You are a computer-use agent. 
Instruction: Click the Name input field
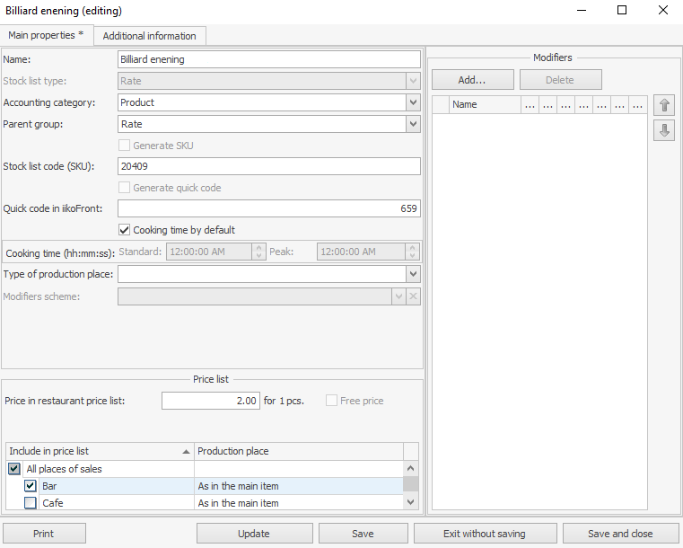point(268,59)
